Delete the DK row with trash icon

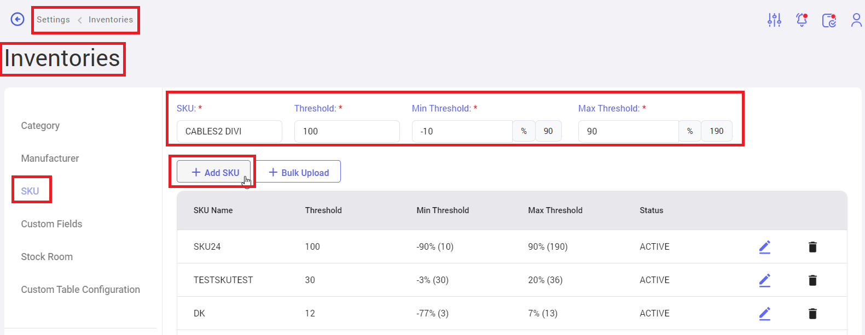[x=812, y=314]
